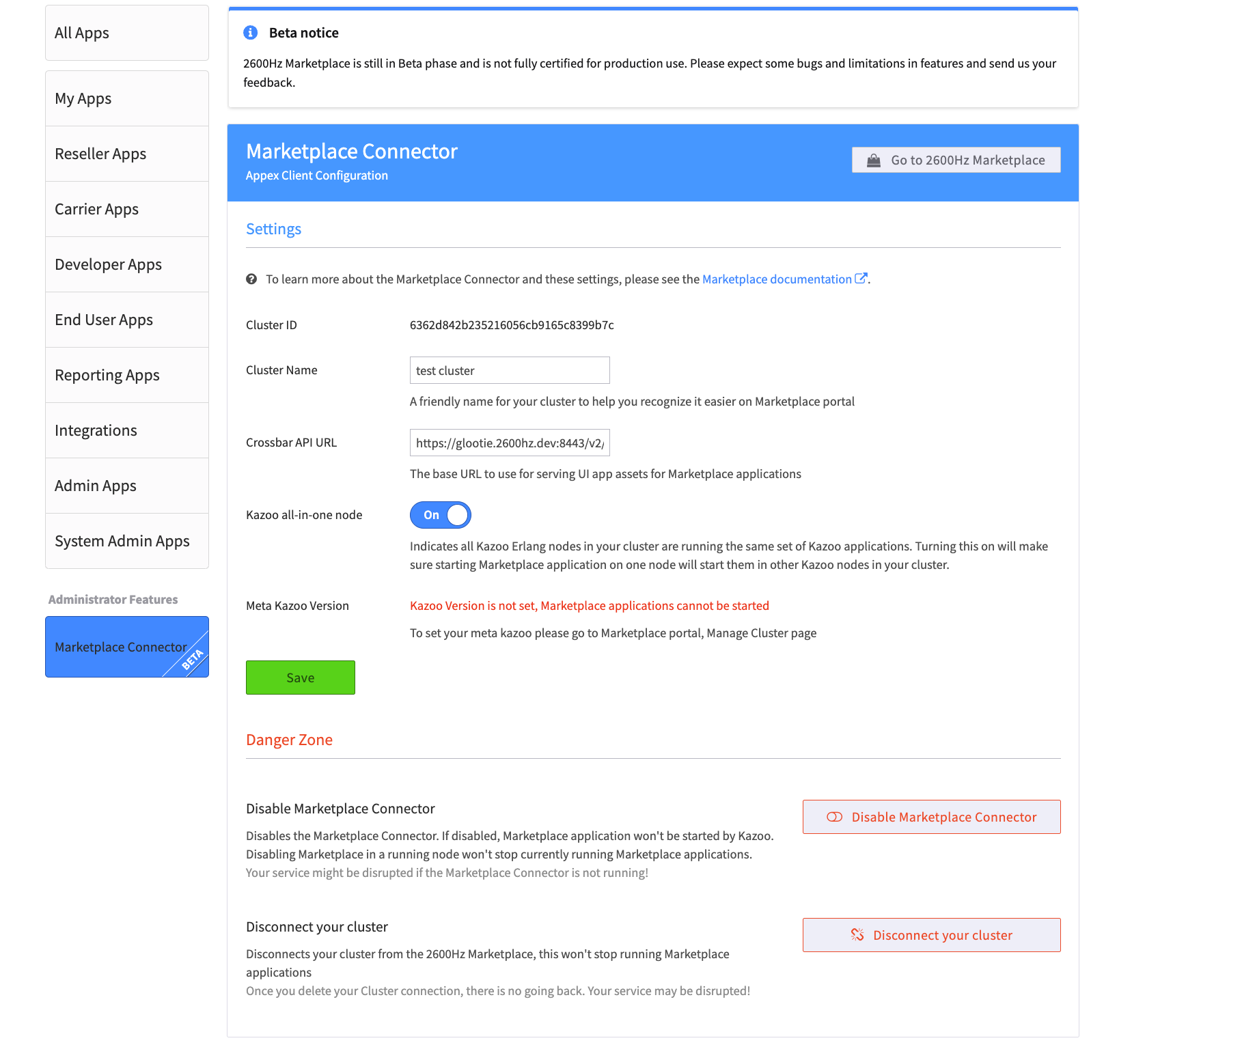Open the Marketplace documentation link

click(777, 279)
